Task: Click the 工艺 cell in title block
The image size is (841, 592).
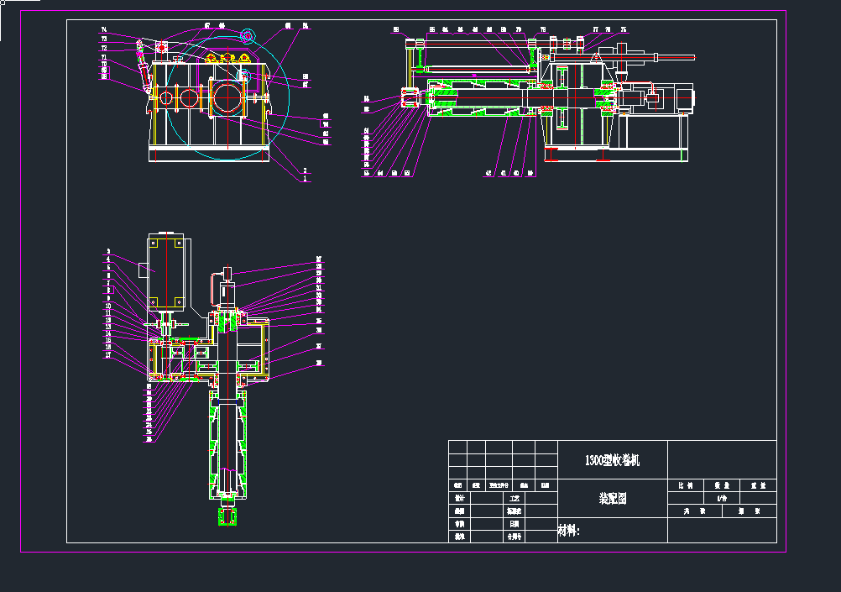Action: point(515,498)
